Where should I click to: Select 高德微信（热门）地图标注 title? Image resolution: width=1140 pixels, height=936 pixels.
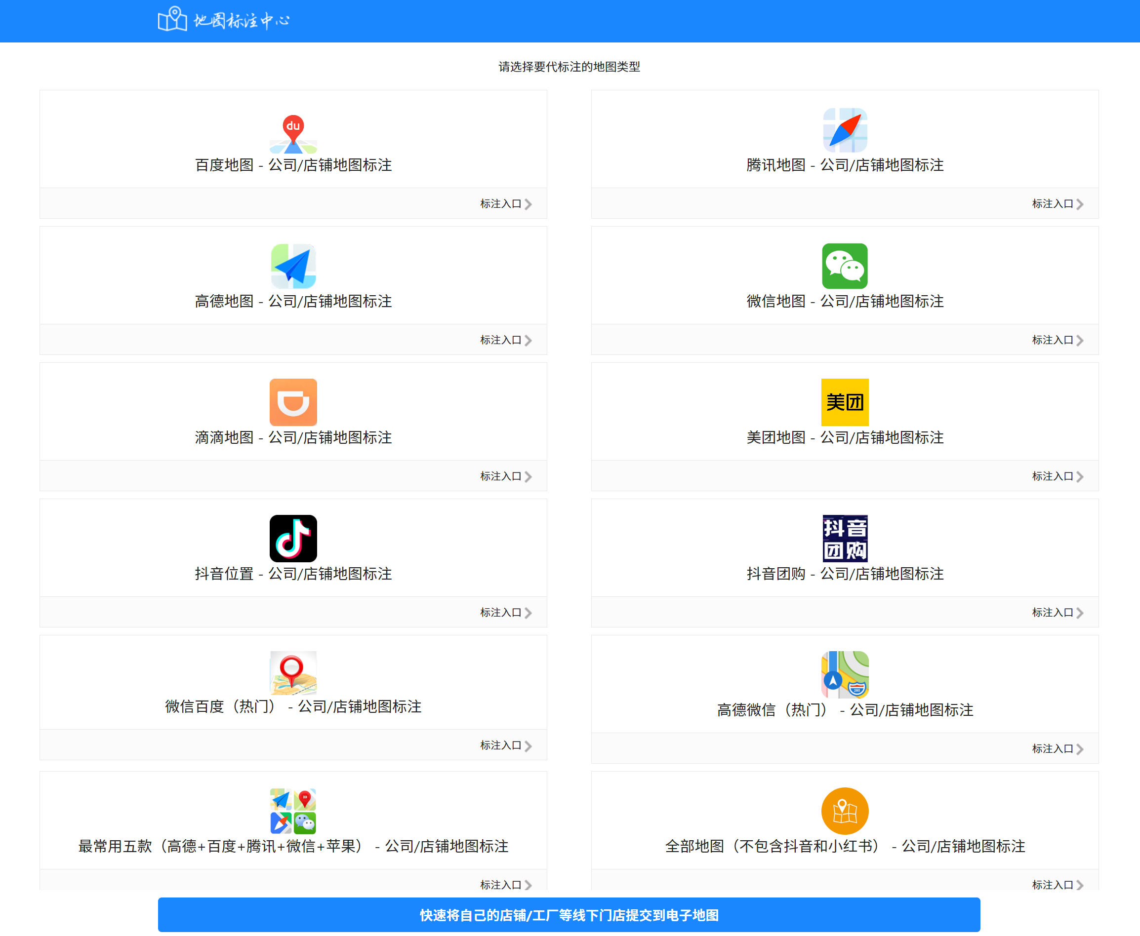(x=845, y=710)
